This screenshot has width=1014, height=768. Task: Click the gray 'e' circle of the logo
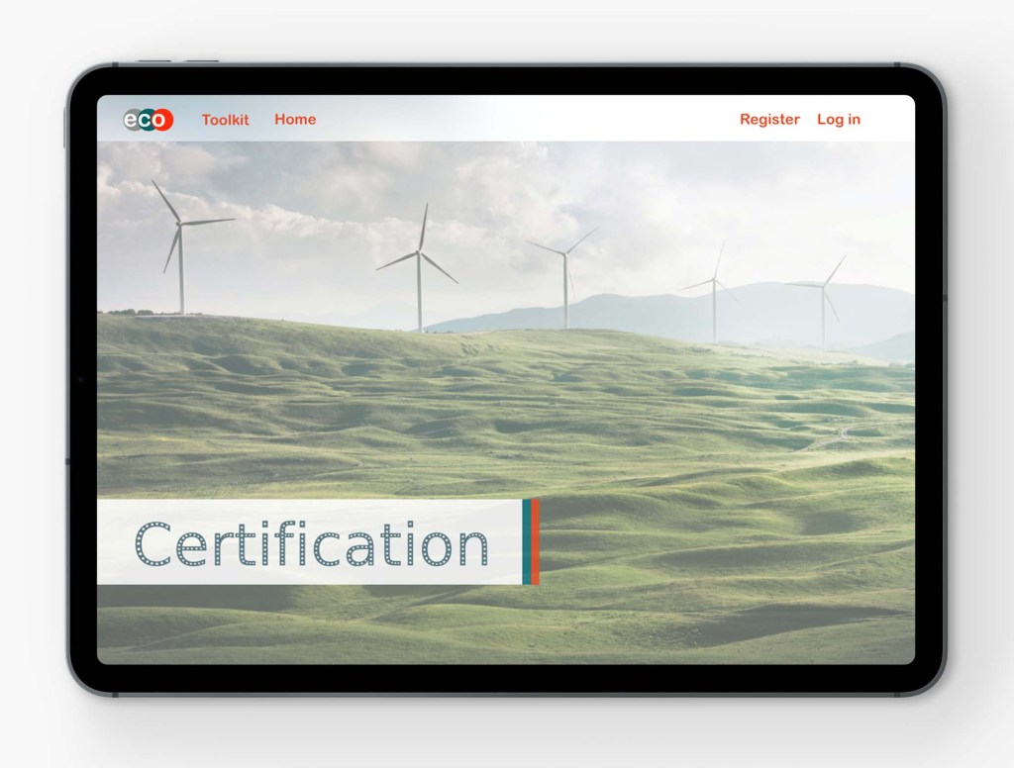point(133,120)
